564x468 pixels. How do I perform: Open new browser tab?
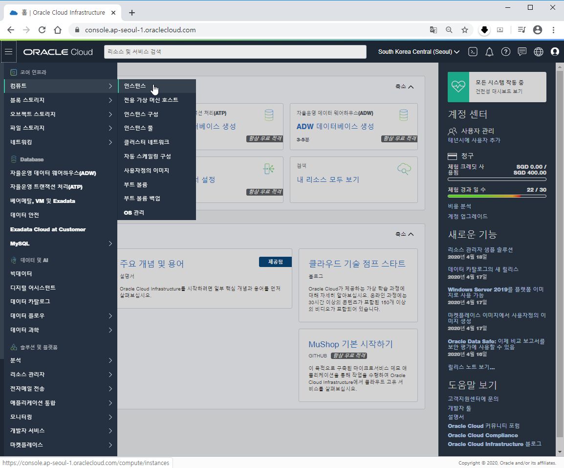[132, 13]
